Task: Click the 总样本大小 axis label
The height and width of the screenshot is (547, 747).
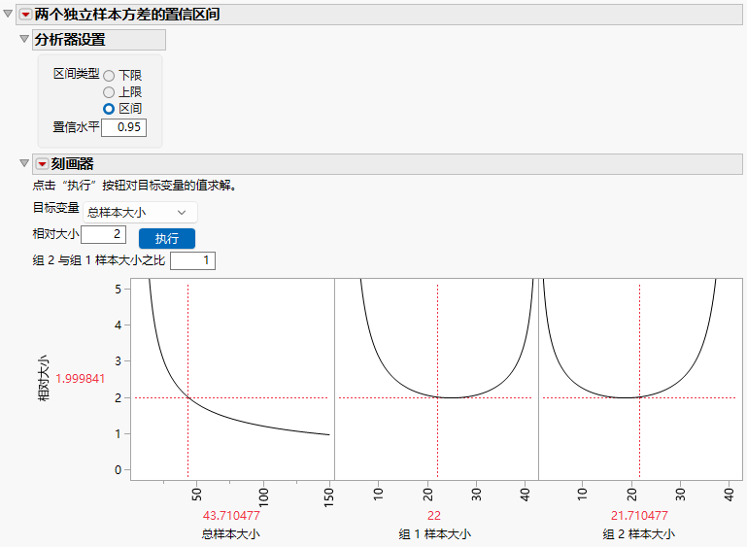Action: pos(230,534)
